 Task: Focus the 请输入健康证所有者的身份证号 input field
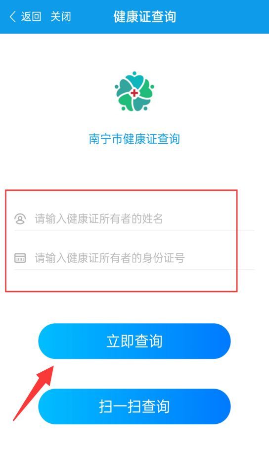(134, 258)
